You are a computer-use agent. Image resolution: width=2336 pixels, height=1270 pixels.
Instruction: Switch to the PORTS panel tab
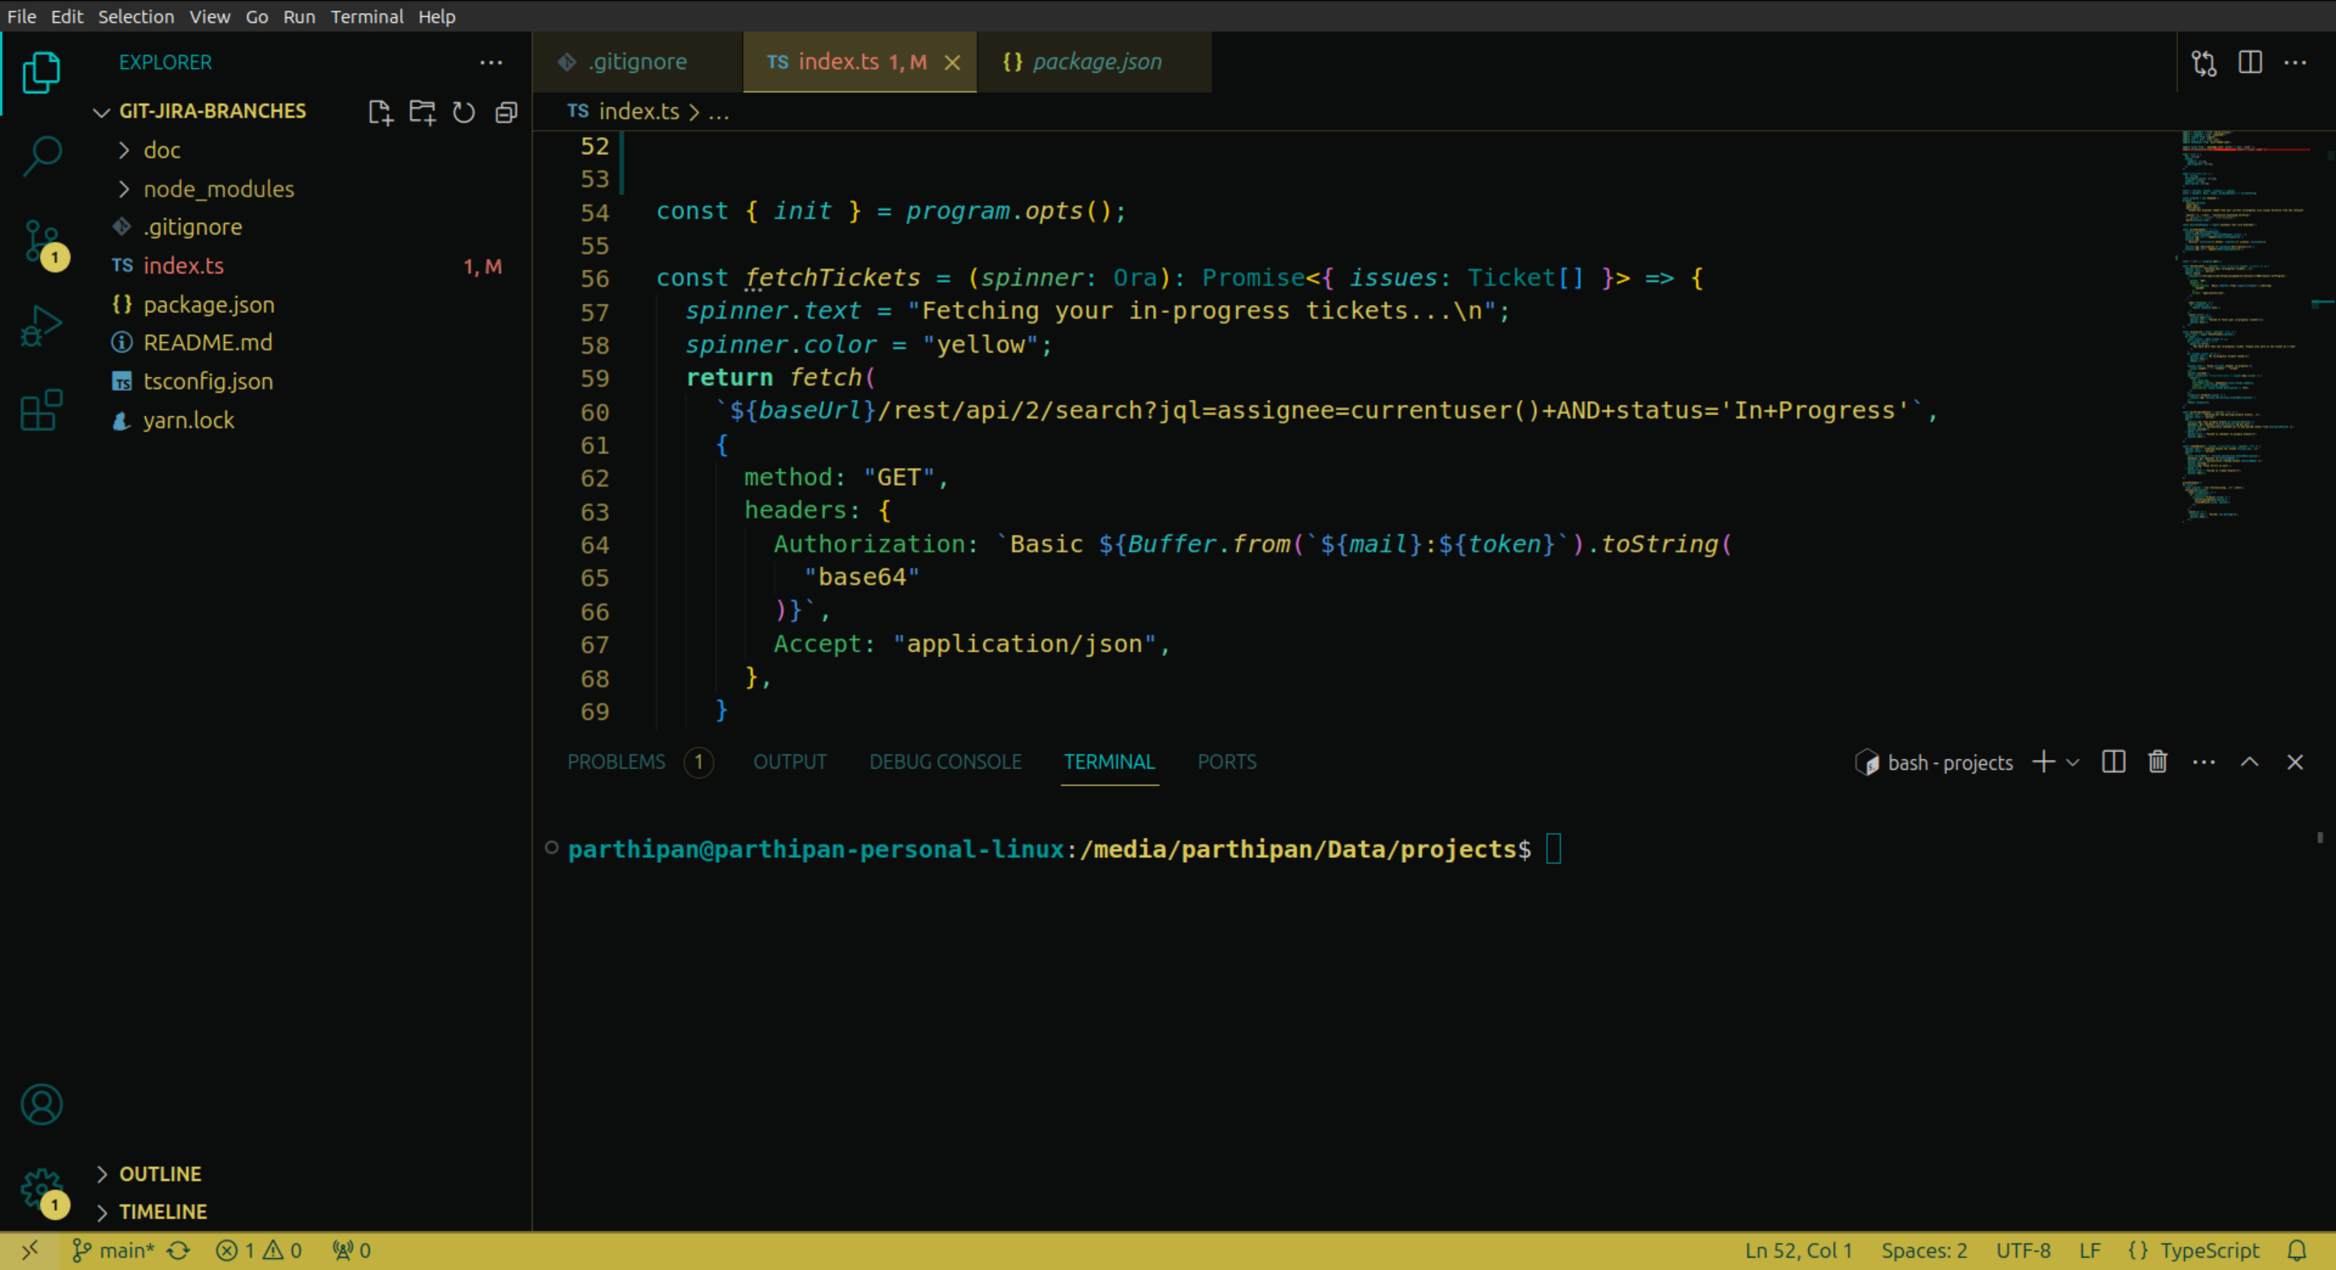1227,762
